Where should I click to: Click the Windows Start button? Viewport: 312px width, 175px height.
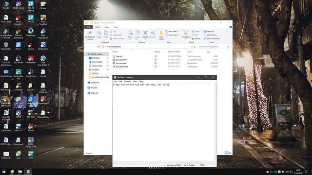[3, 172]
